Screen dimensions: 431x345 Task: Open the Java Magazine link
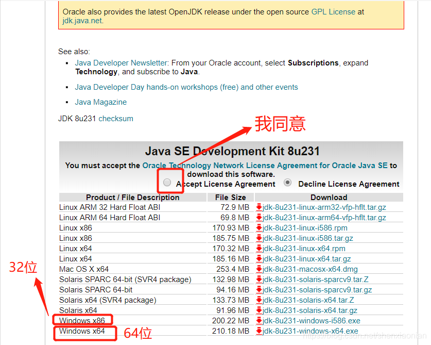(101, 102)
